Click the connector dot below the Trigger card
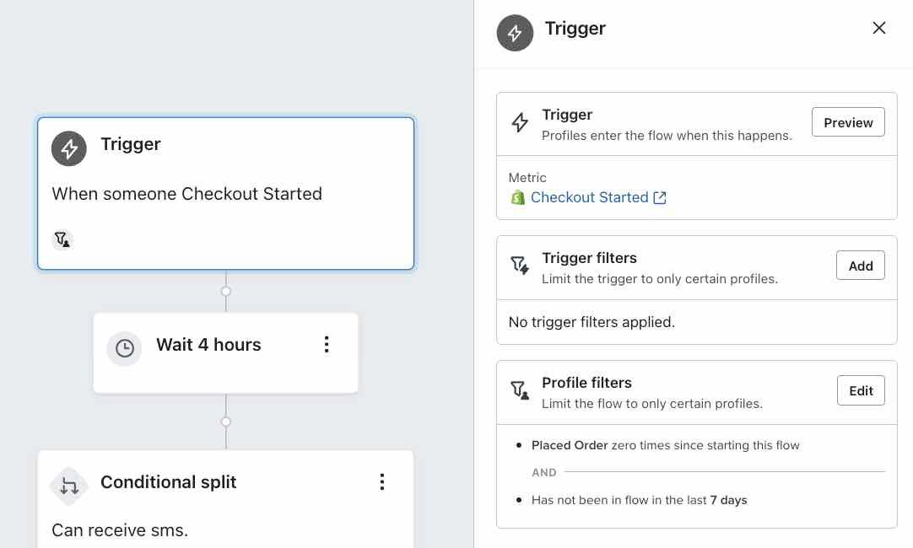The height and width of the screenshot is (548, 913). tap(225, 291)
